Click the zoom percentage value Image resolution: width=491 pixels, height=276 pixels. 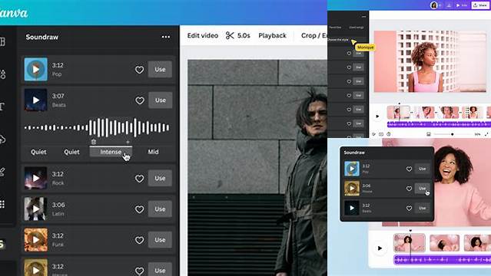(477, 134)
